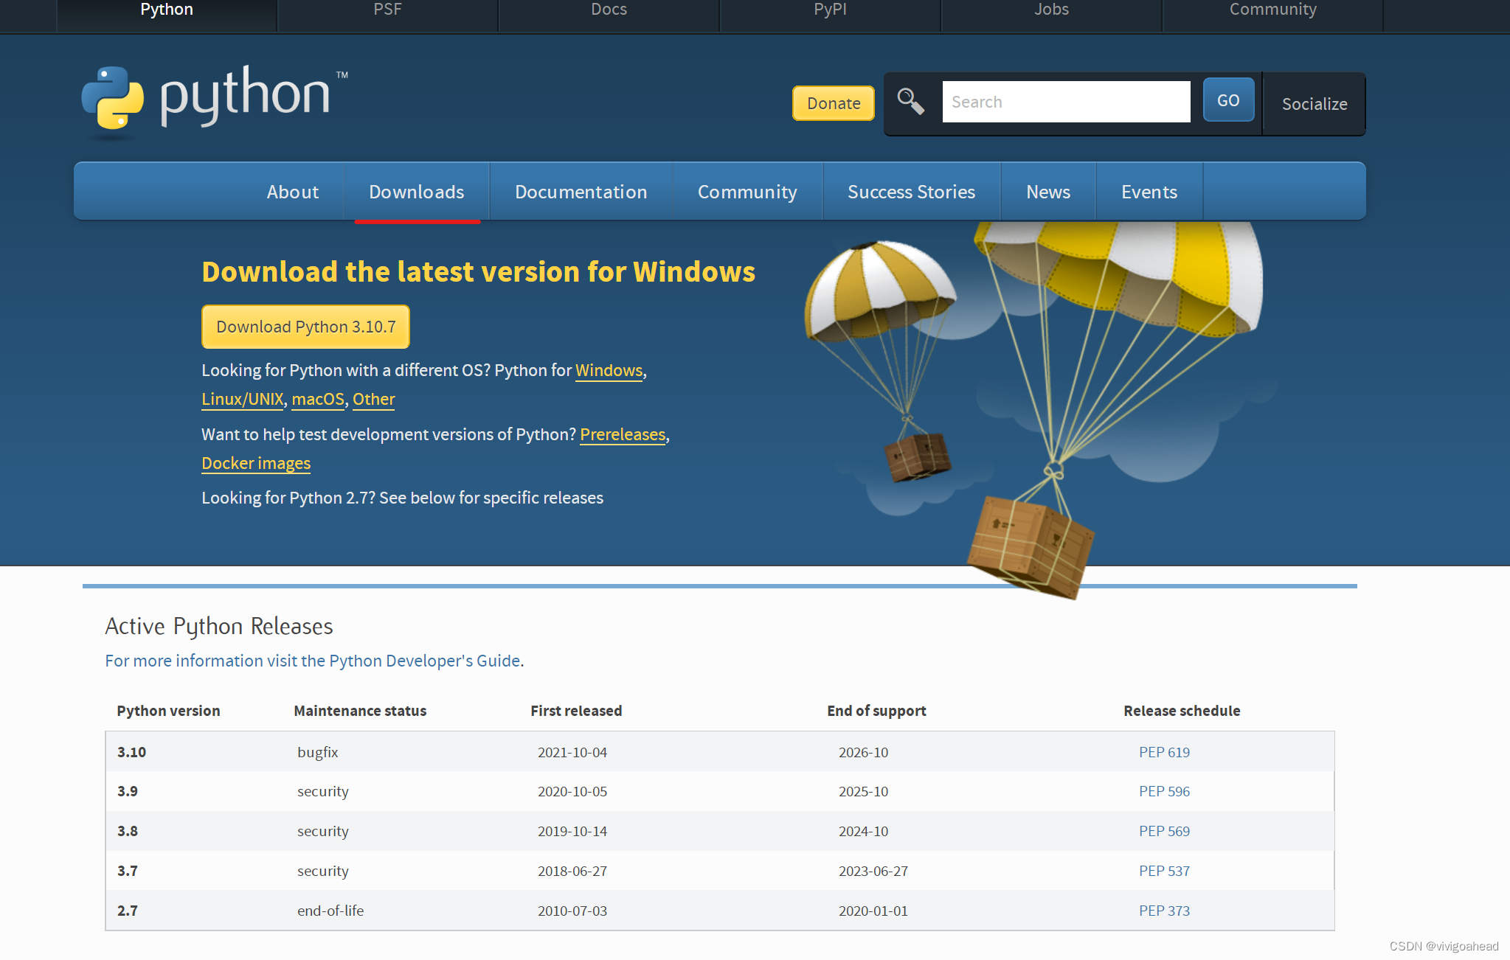Image resolution: width=1510 pixels, height=960 pixels.
Task: Open the PEP 373 release schedule
Action: point(1163,911)
